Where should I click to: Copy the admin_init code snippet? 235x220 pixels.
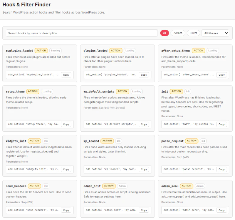144,210
